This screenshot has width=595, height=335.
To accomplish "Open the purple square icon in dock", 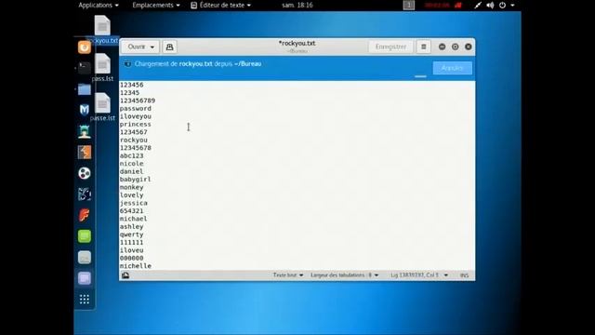I will (x=85, y=278).
